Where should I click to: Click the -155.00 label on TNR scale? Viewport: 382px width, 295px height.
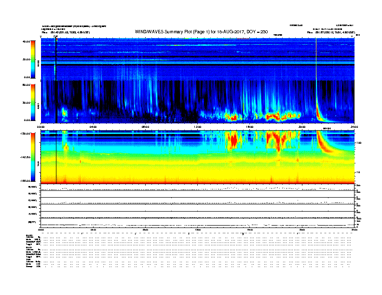click(25, 181)
